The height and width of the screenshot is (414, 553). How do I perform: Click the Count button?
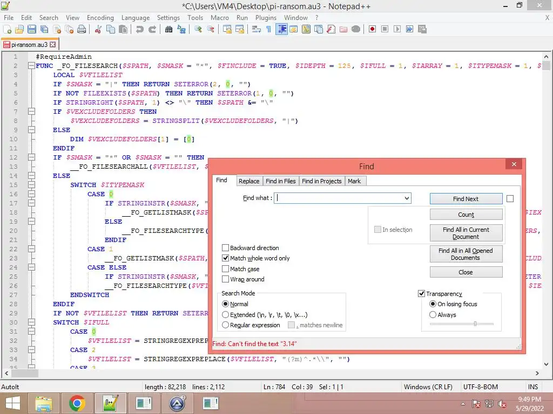tap(466, 215)
